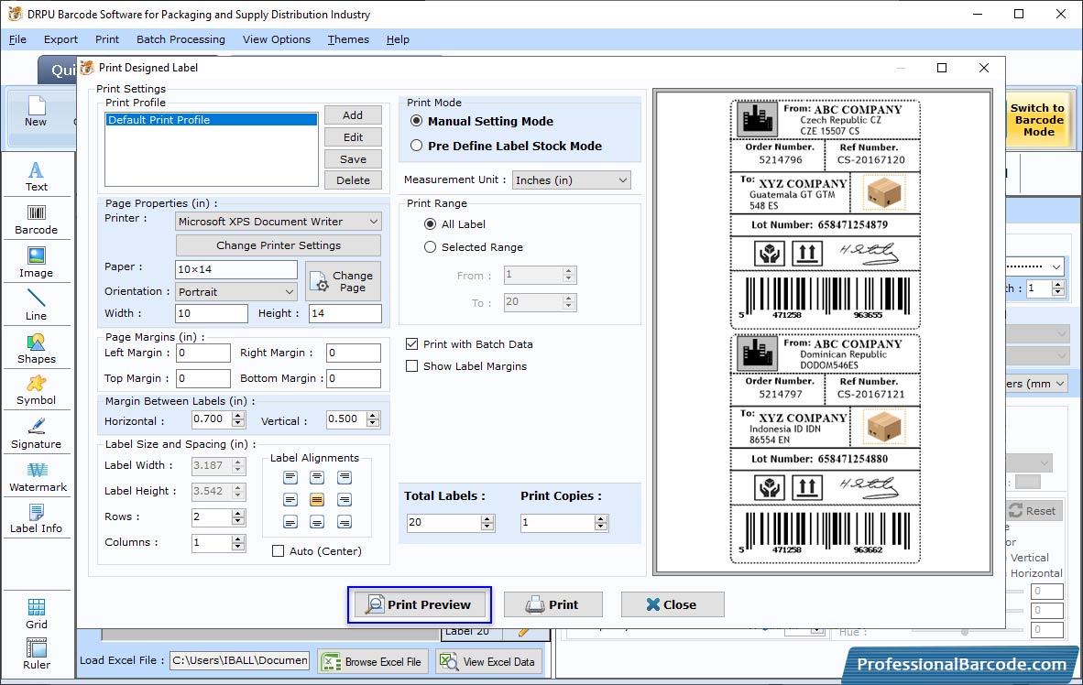Select Default Print Profile entry

[x=212, y=119]
